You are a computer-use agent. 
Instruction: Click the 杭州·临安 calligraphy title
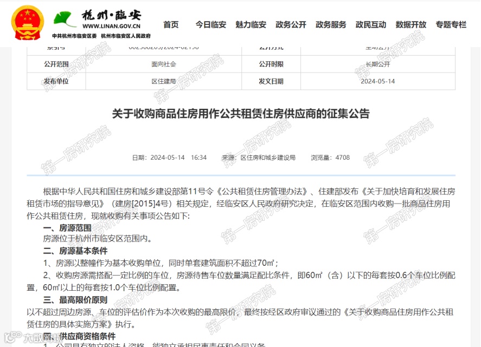tap(111, 15)
